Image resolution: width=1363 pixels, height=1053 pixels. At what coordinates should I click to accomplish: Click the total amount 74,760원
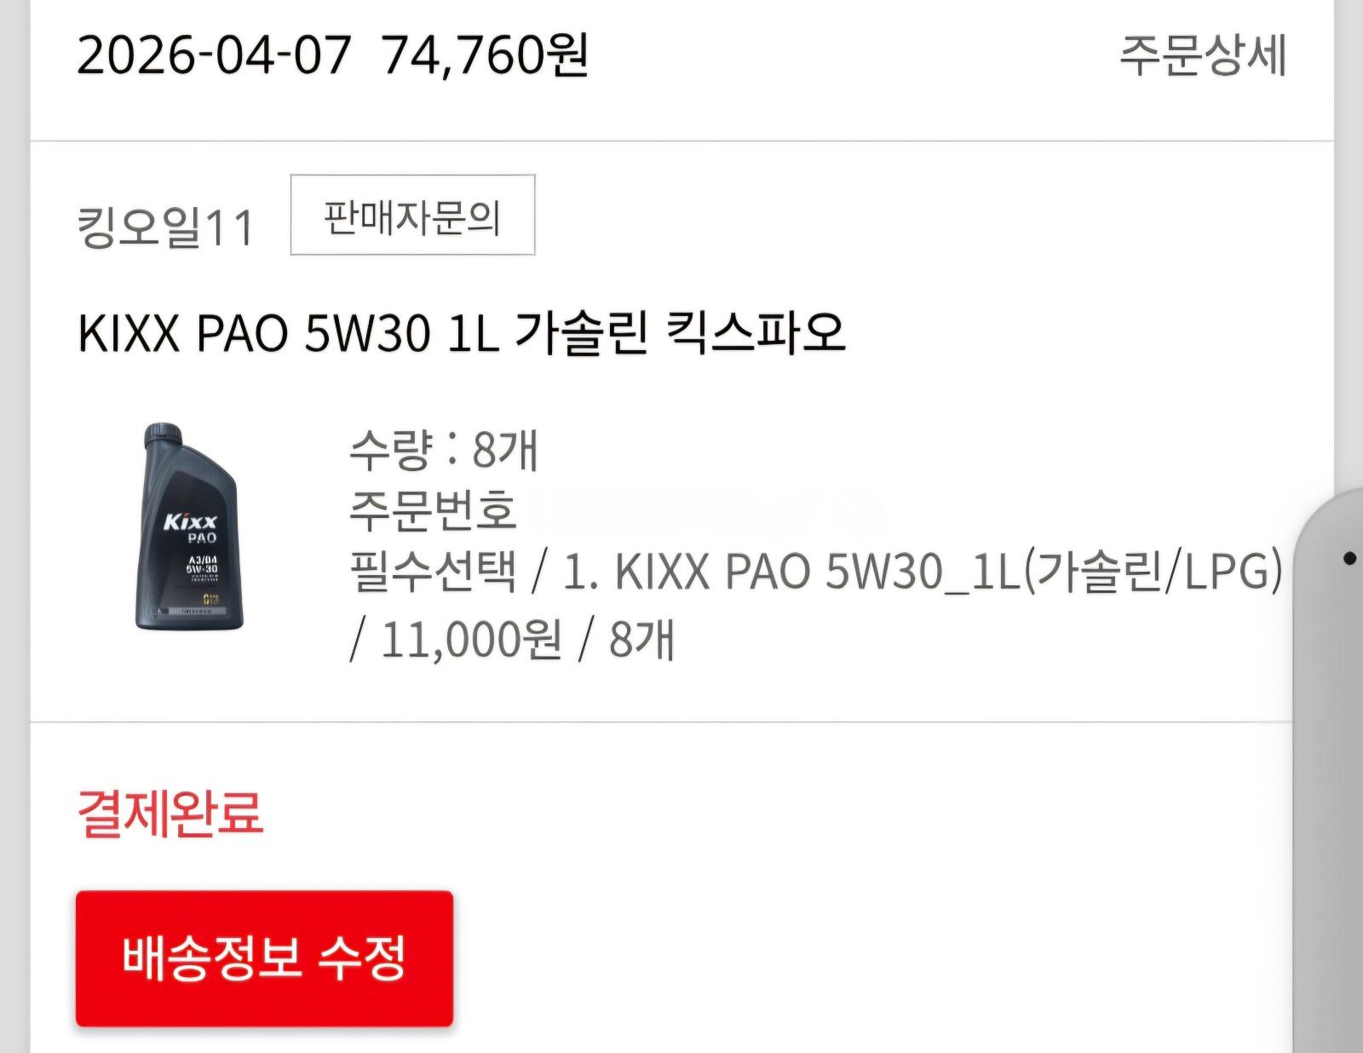[485, 55]
